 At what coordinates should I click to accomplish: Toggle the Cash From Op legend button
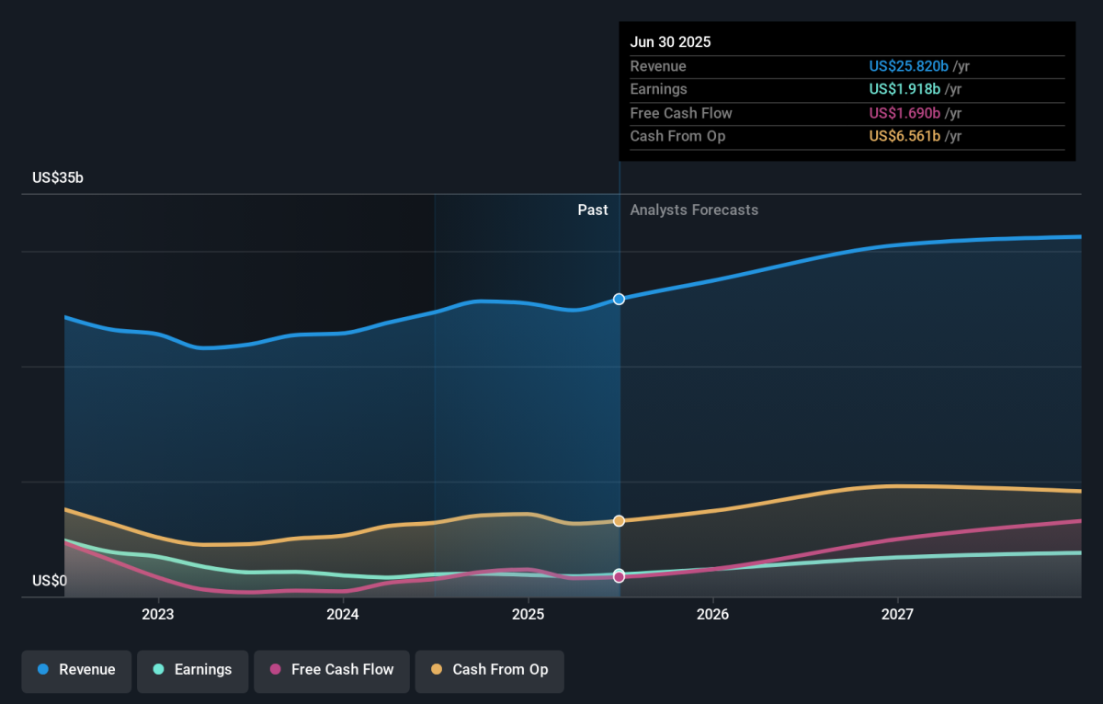[489, 670]
